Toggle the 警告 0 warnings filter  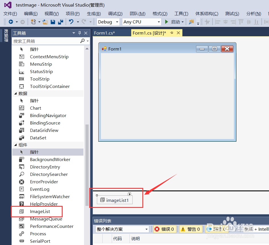click(191, 229)
